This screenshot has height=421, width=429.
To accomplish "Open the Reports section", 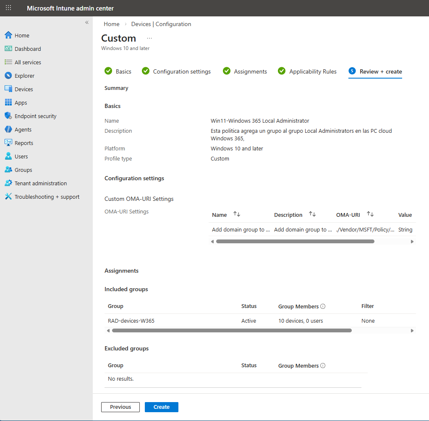I will tap(24, 143).
